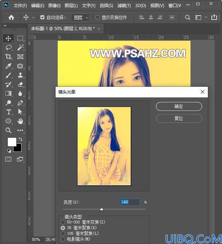Select the Clone Stamp tool
The image size is (222, 244).
[x=20, y=75]
